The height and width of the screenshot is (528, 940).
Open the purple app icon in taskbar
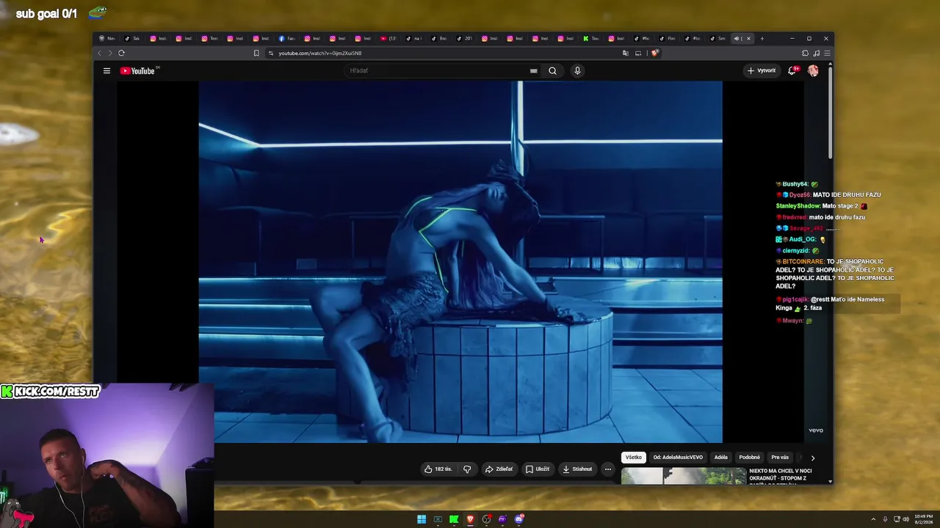[x=502, y=520]
